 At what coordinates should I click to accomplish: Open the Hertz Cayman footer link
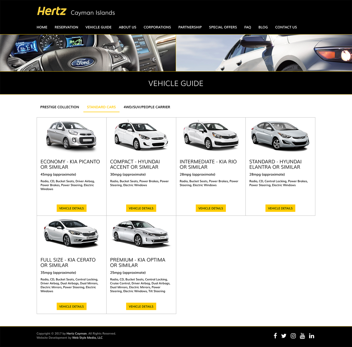(77, 333)
